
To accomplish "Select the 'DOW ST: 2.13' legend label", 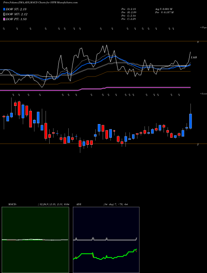I will pyautogui.click(x=16, y=9).
